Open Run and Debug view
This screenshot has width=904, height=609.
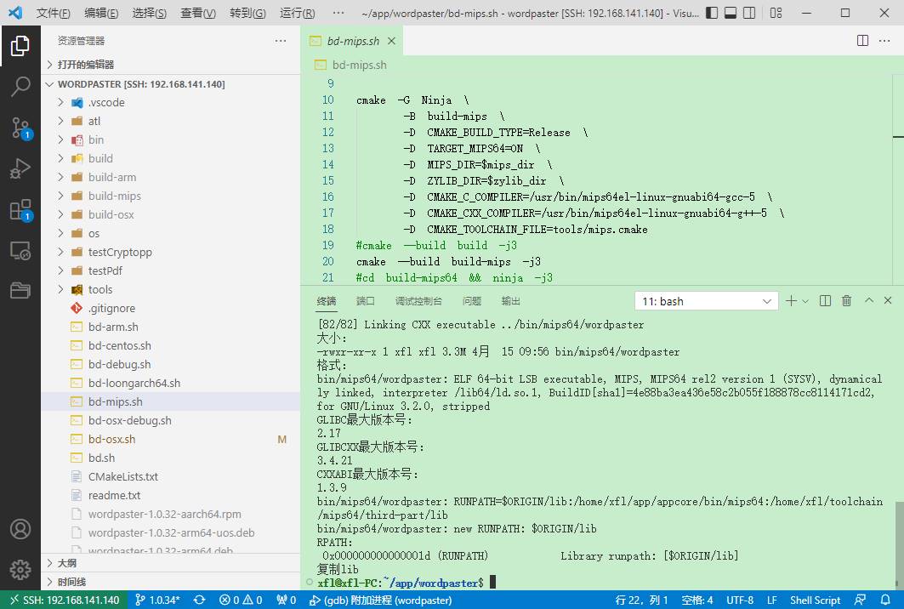pos(20,168)
